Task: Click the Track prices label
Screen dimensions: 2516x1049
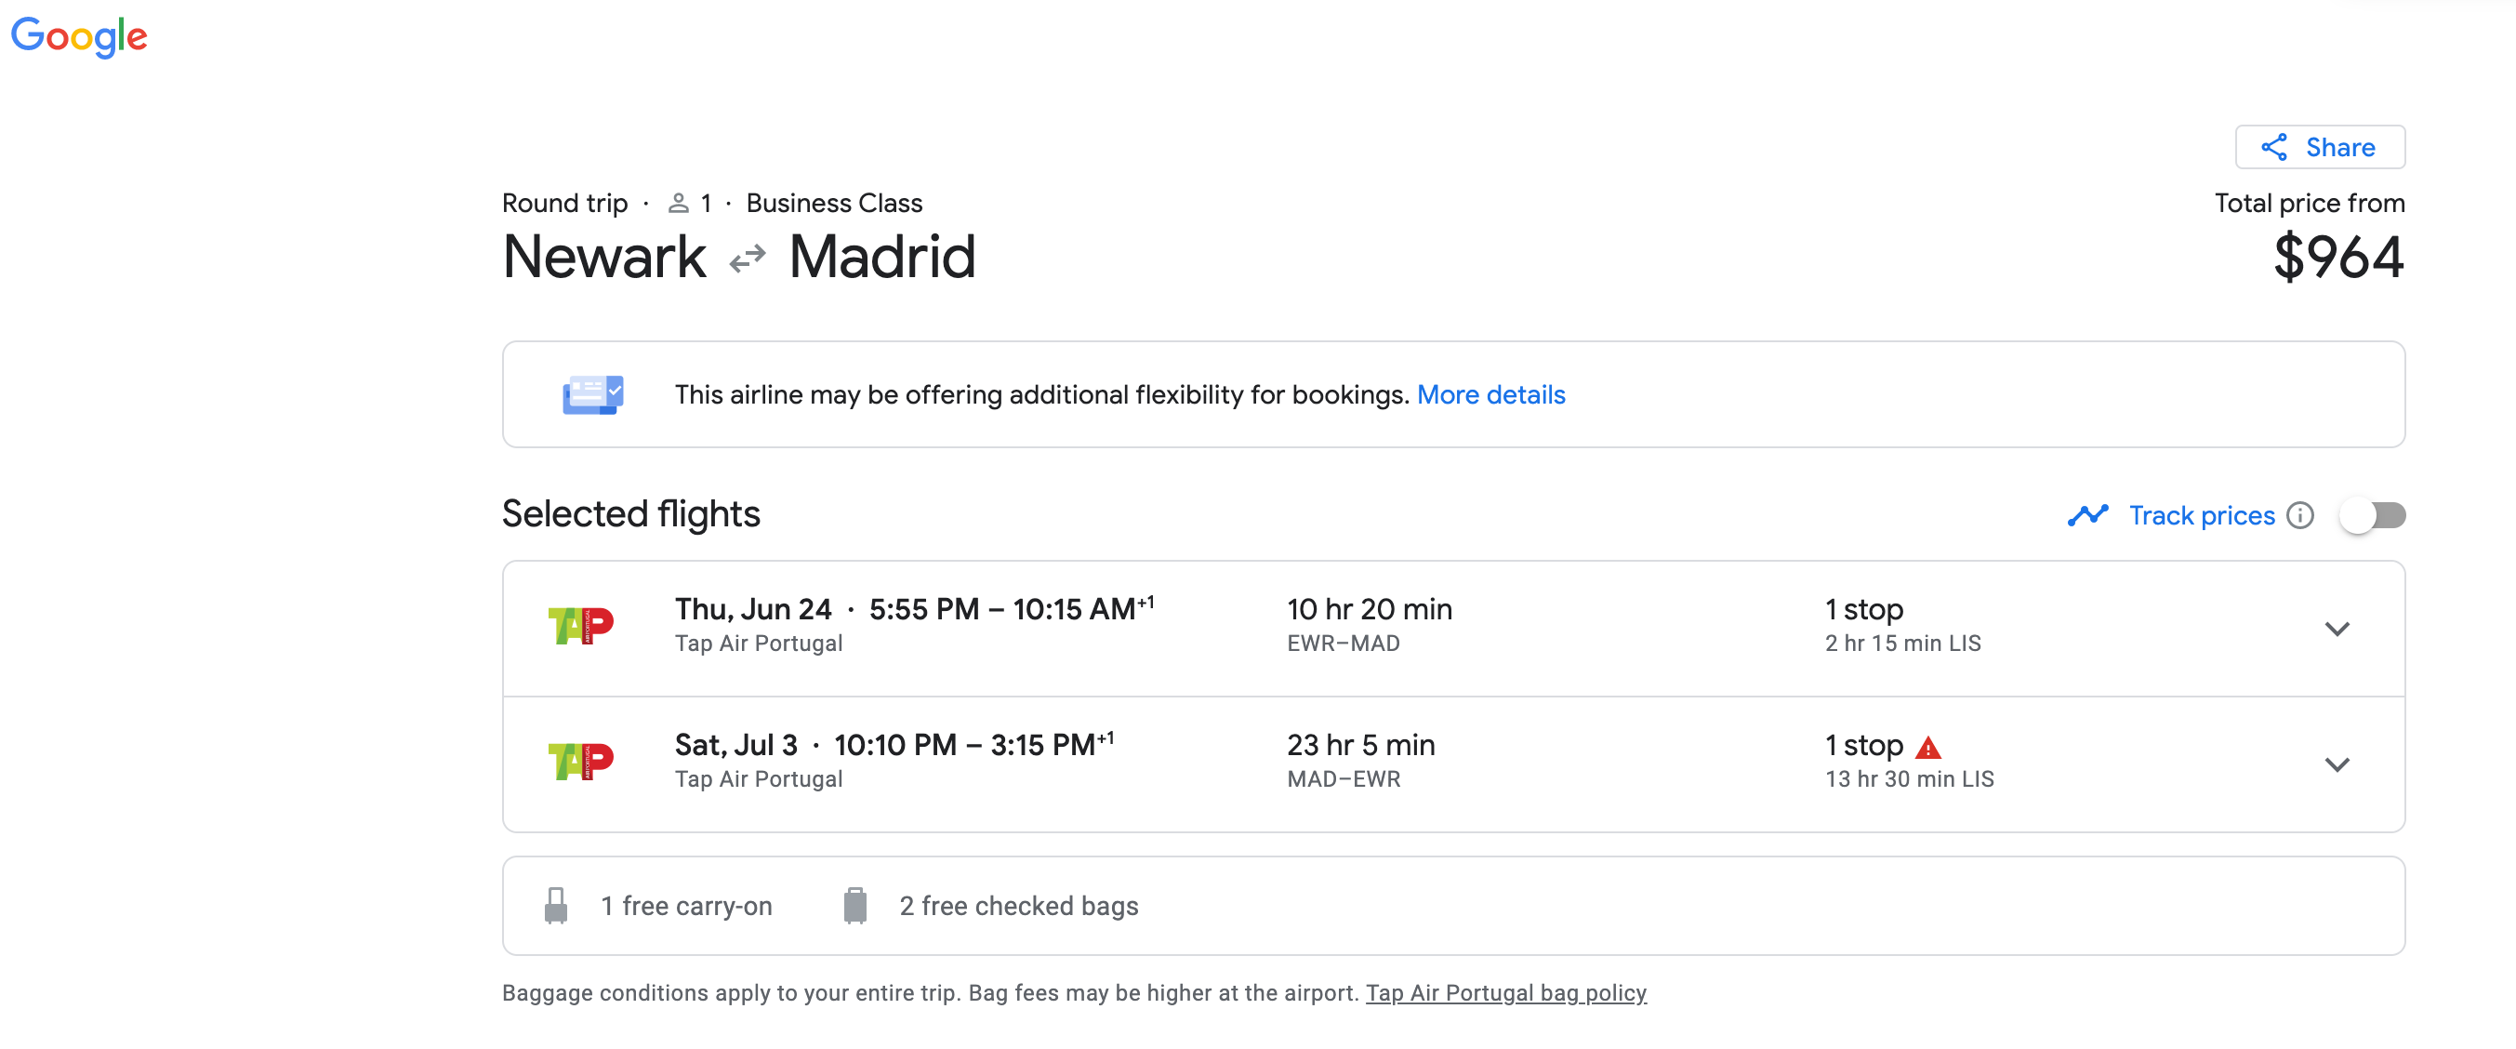Action: 2202,514
